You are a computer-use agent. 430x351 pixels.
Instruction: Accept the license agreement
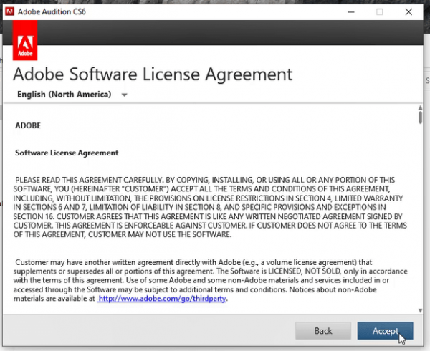pyautogui.click(x=385, y=331)
